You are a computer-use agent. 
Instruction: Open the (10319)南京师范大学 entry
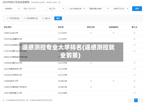pyautogui.click(x=13, y=69)
